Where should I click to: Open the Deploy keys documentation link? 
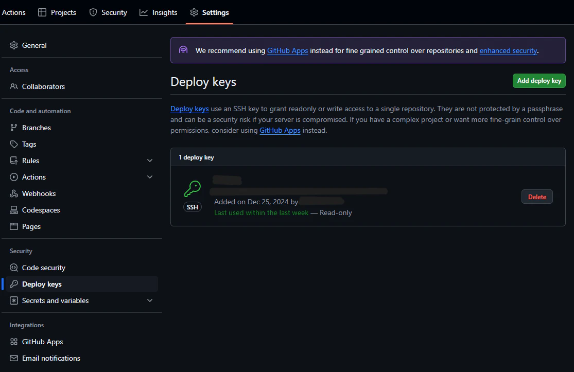[x=189, y=109]
